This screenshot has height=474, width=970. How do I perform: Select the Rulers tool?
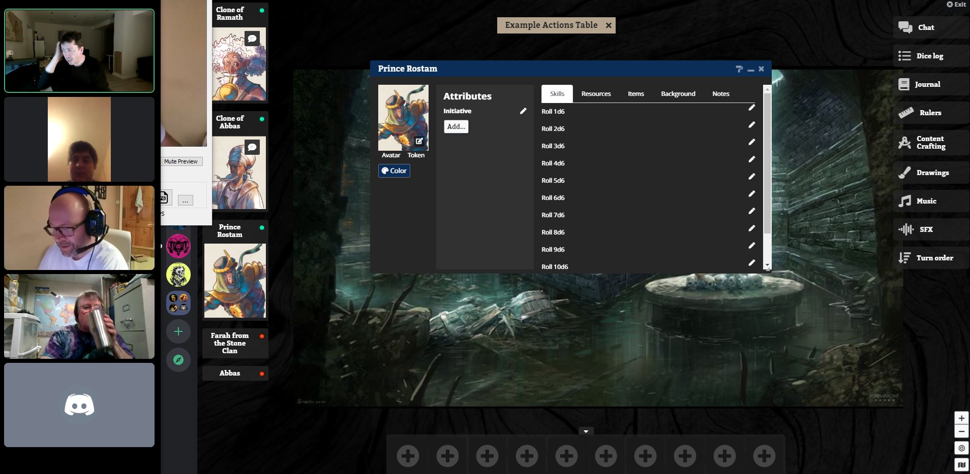pyautogui.click(x=929, y=113)
